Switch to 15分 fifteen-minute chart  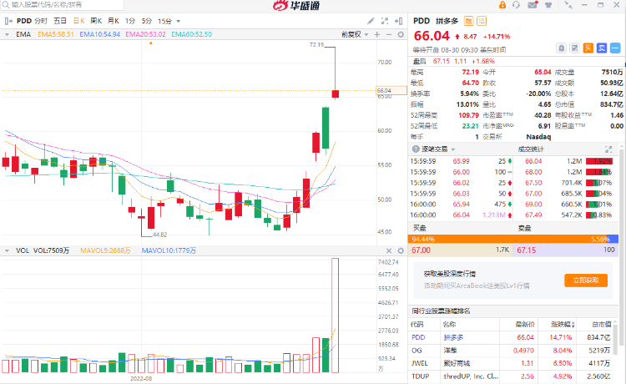pos(164,21)
